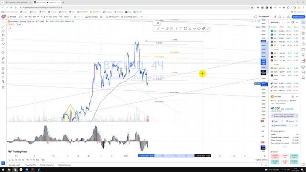Start the bar replay simulator
Image resolution: width=306 pixels, height=172 pixels.
click(129, 17)
